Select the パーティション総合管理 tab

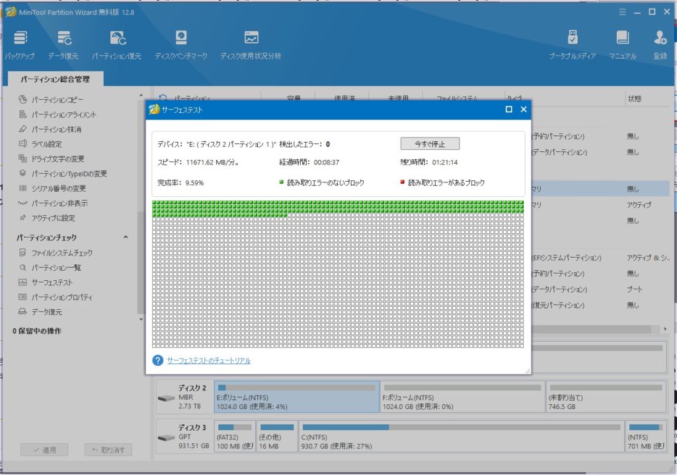pyautogui.click(x=55, y=79)
